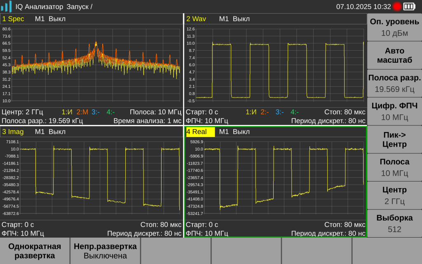Image resolution: width=422 pixels, height=264 pixels.
Task: Click the signal bars icon in top-left corner
Action: click(x=6, y=6)
